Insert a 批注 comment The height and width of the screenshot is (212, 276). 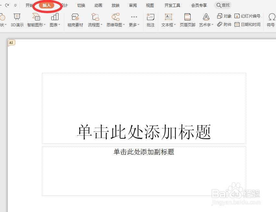pos(150,20)
